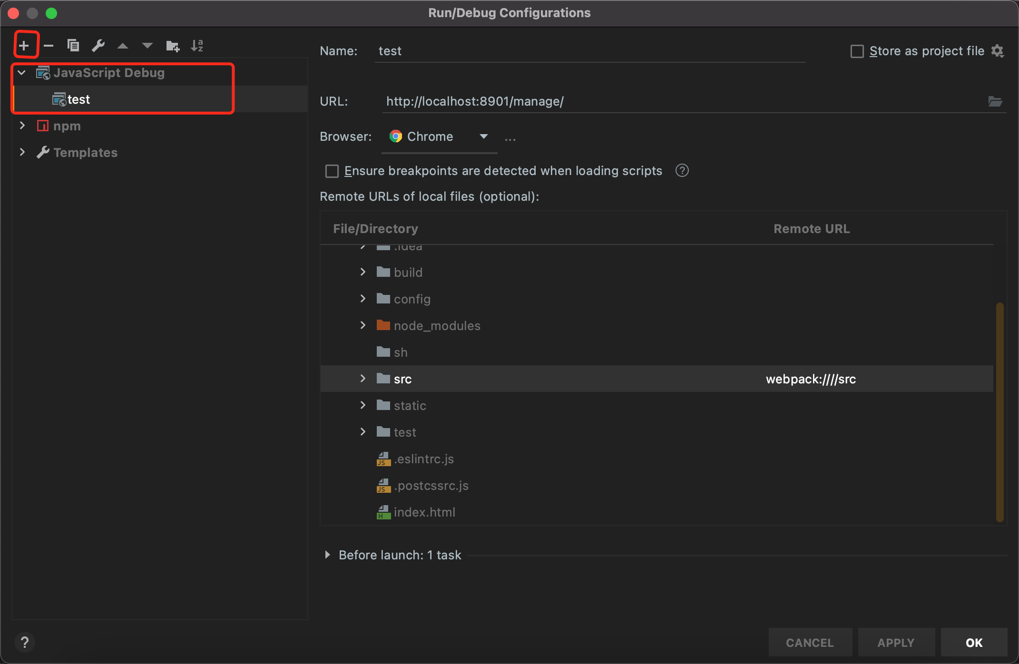
Task: Select the index.html file name
Action: coord(424,512)
